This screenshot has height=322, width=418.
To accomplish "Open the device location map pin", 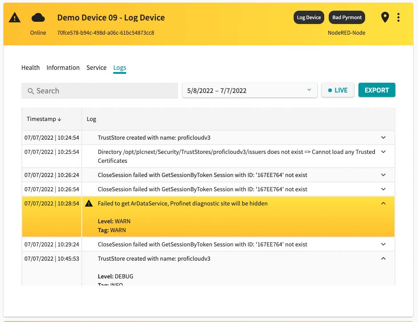I will tap(385, 17).
